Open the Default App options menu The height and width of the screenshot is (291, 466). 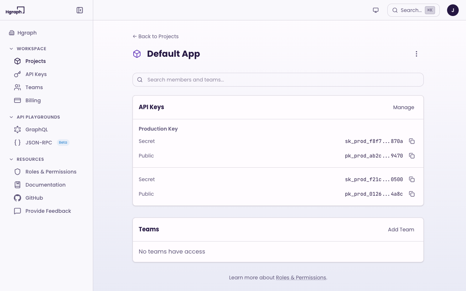coord(416,54)
